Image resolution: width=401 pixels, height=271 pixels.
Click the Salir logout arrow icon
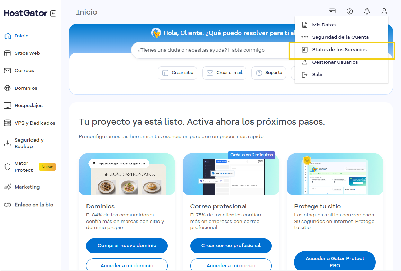click(x=304, y=75)
